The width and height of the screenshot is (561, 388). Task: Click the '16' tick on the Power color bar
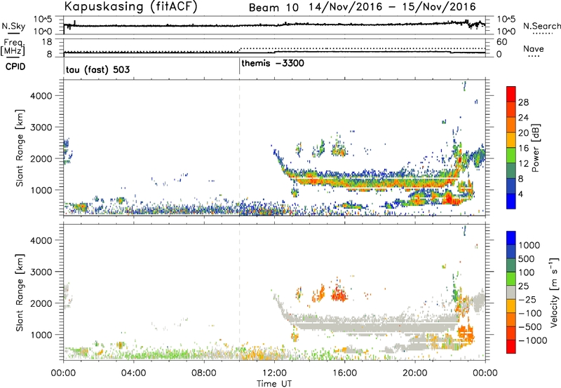pyautogui.click(x=523, y=148)
